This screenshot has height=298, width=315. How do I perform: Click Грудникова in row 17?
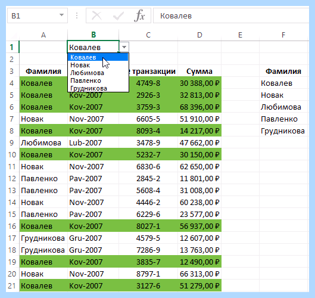(x=43, y=238)
